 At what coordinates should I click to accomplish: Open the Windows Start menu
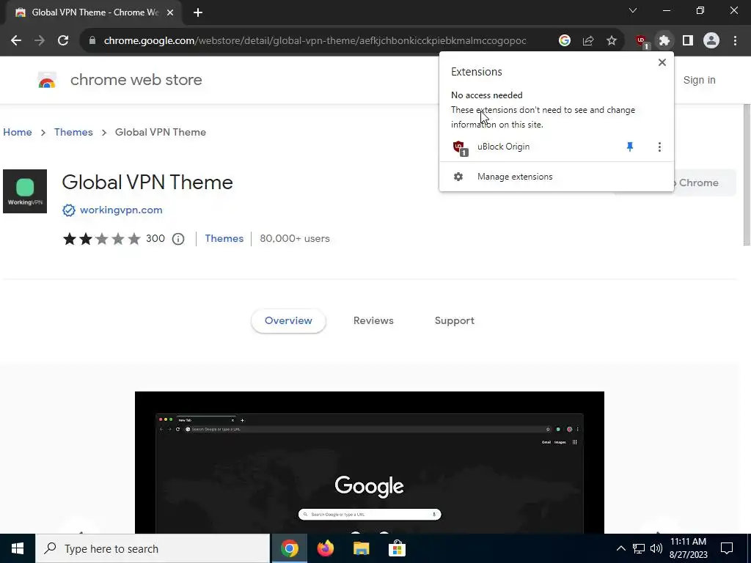point(18,548)
